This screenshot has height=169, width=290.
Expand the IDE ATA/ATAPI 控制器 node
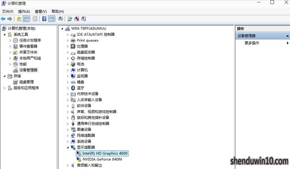point(68,35)
